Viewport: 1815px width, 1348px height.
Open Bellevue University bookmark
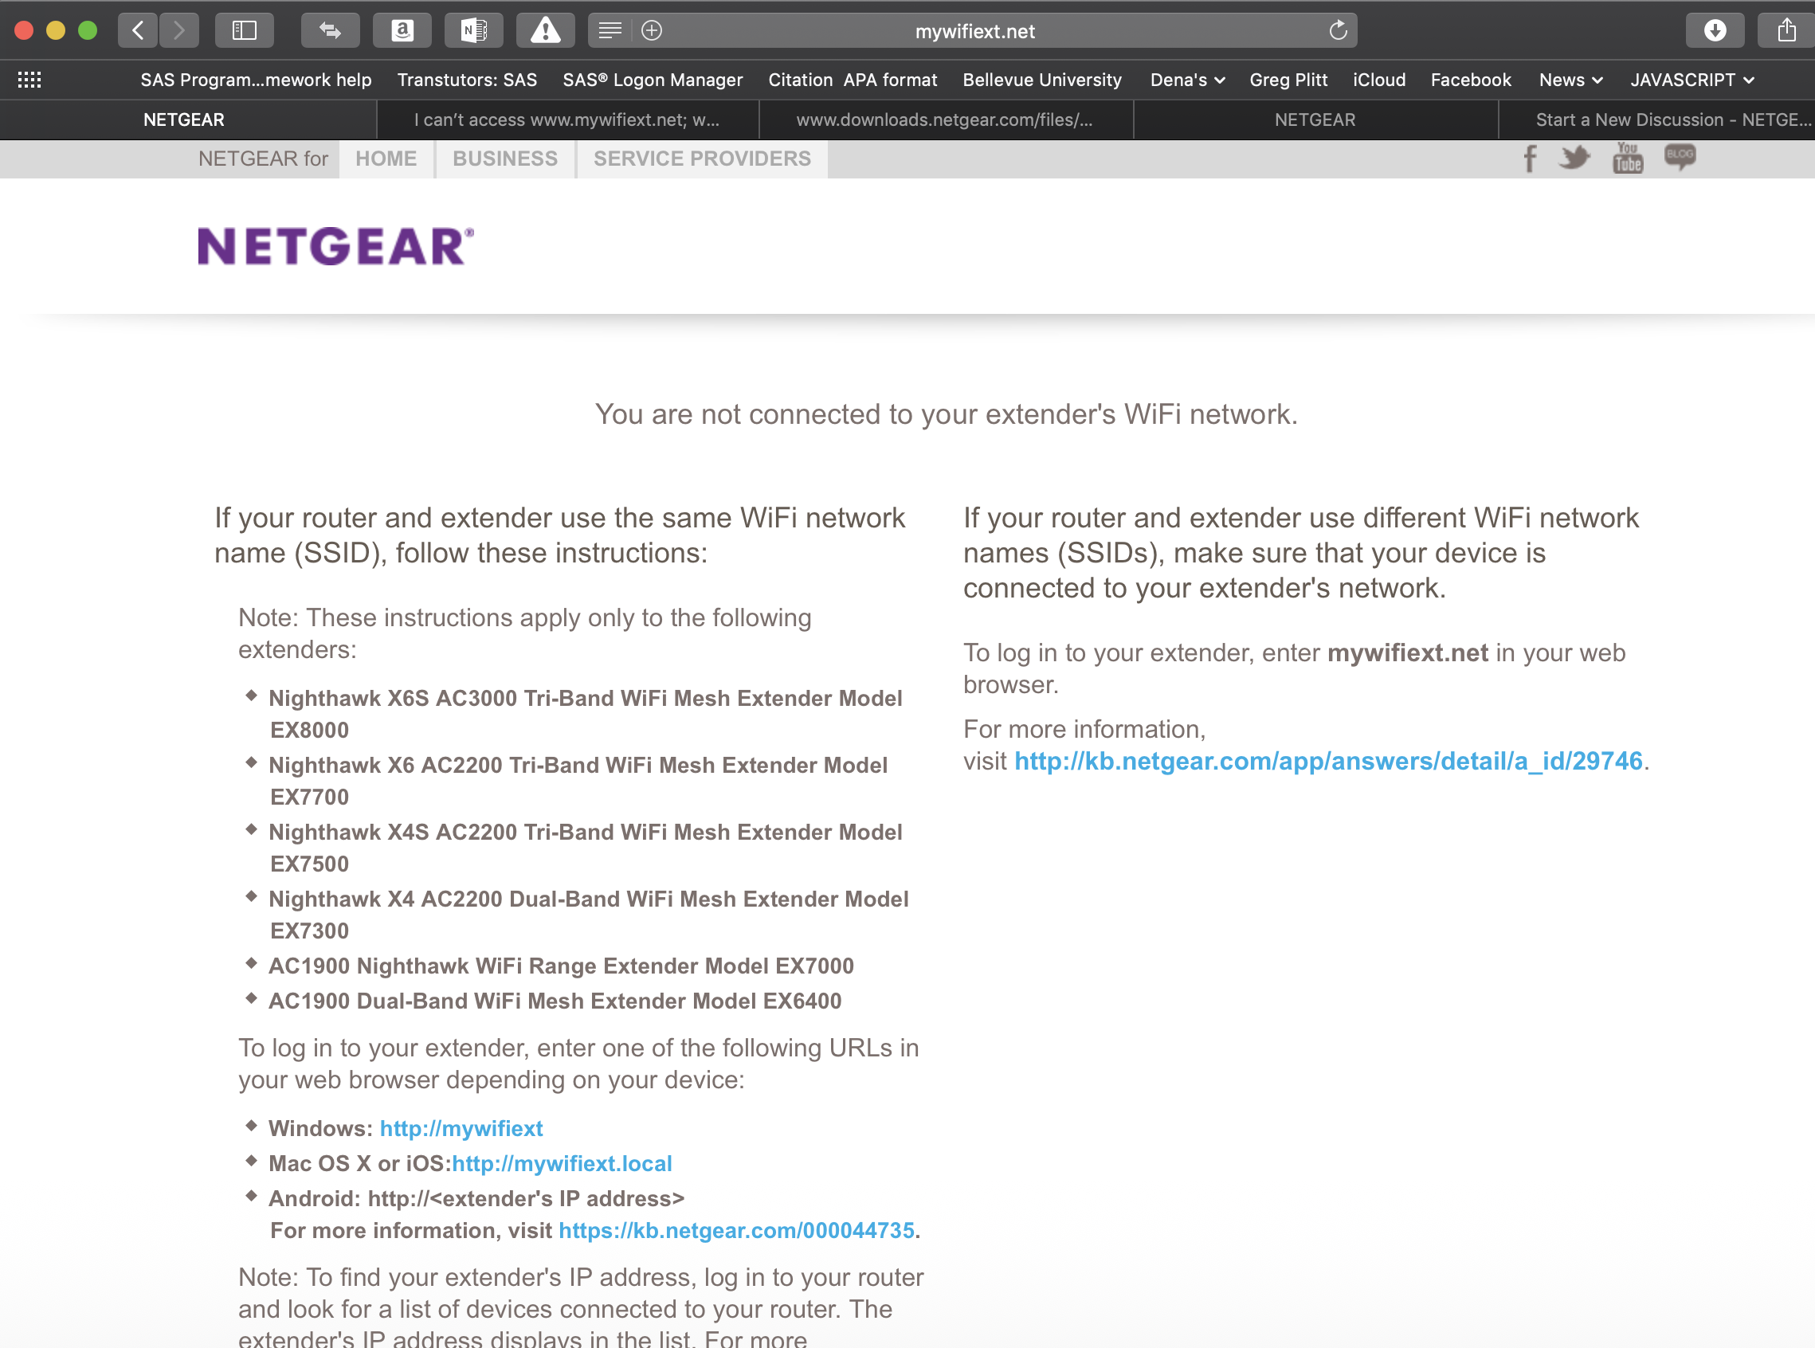tap(1042, 80)
